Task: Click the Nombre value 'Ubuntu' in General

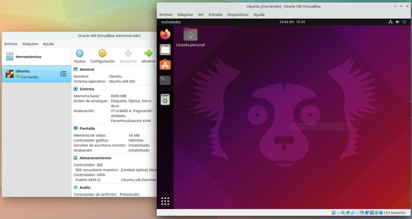Action: (x=115, y=76)
